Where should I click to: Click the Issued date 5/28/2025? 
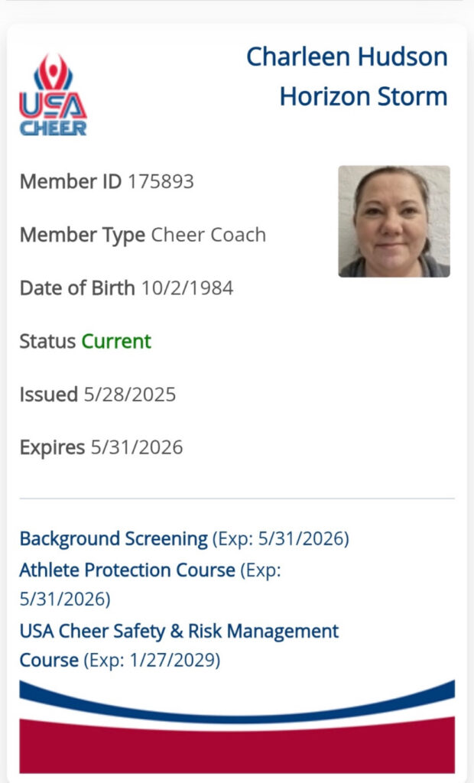[130, 395]
